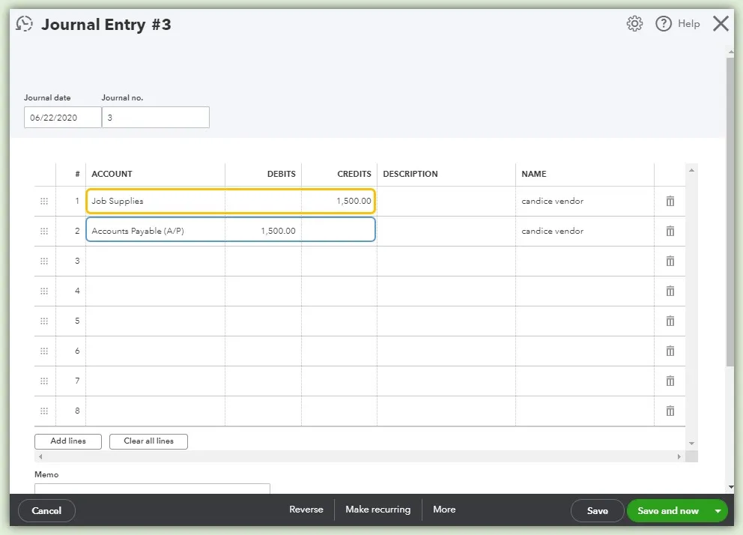Click the drag handle on line 4
Image resolution: width=743 pixels, height=535 pixels.
(x=44, y=291)
